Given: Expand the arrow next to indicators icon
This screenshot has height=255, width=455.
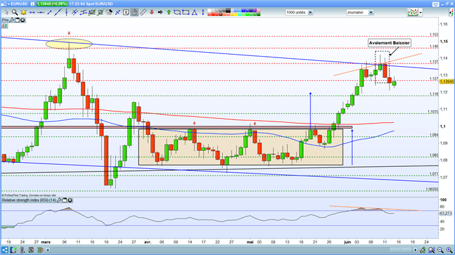Looking at the screenshot, I should click(x=420, y=13).
